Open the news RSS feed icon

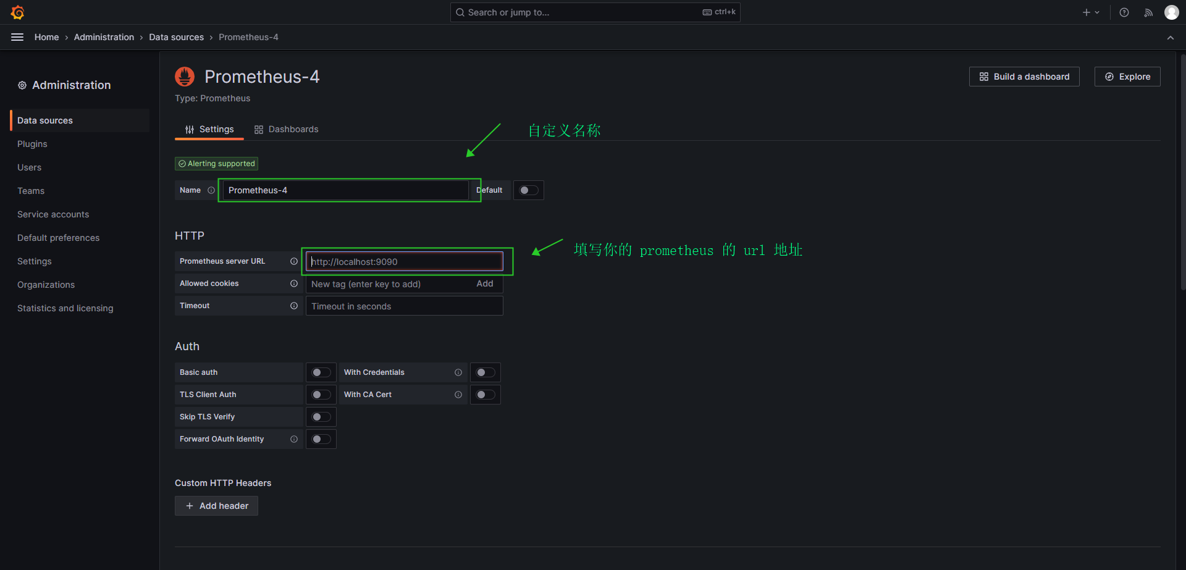point(1148,12)
